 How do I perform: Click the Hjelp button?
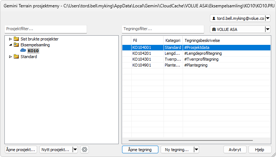point(260,150)
